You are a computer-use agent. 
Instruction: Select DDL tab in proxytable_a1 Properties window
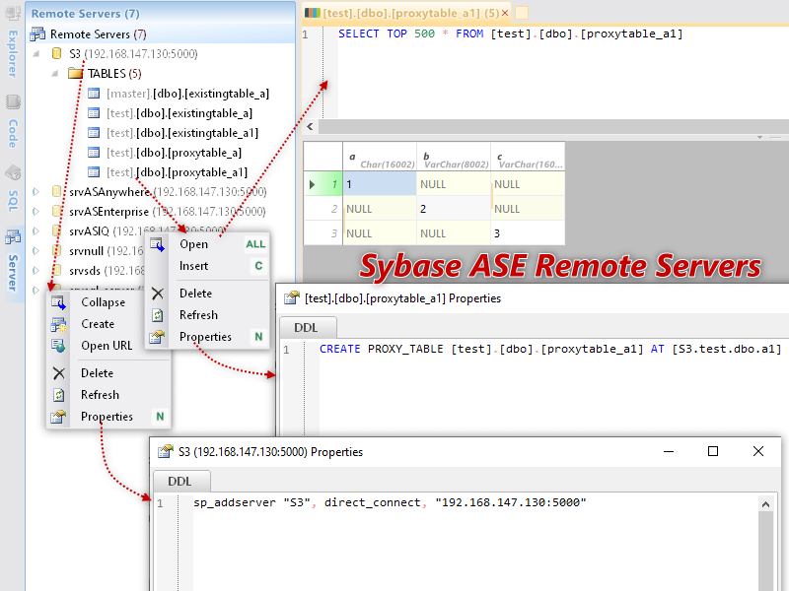[306, 328]
